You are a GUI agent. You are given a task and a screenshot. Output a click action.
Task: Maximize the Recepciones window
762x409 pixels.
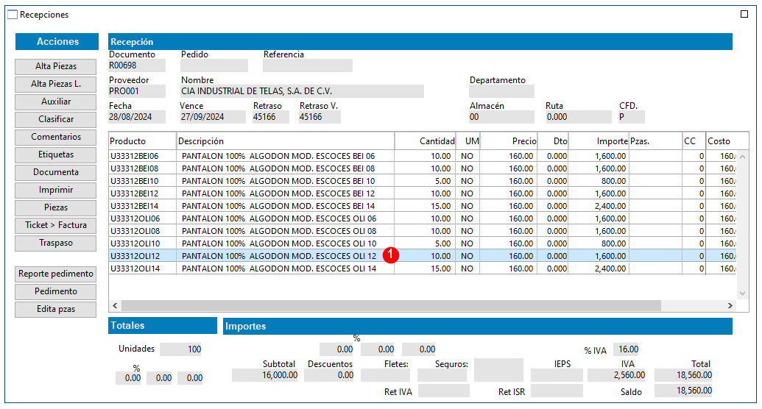(x=744, y=14)
